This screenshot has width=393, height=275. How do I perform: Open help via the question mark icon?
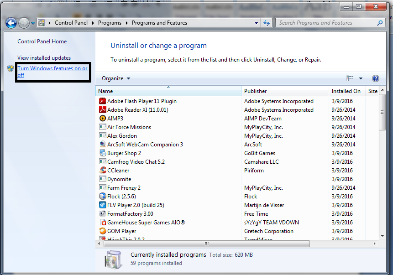coord(375,78)
